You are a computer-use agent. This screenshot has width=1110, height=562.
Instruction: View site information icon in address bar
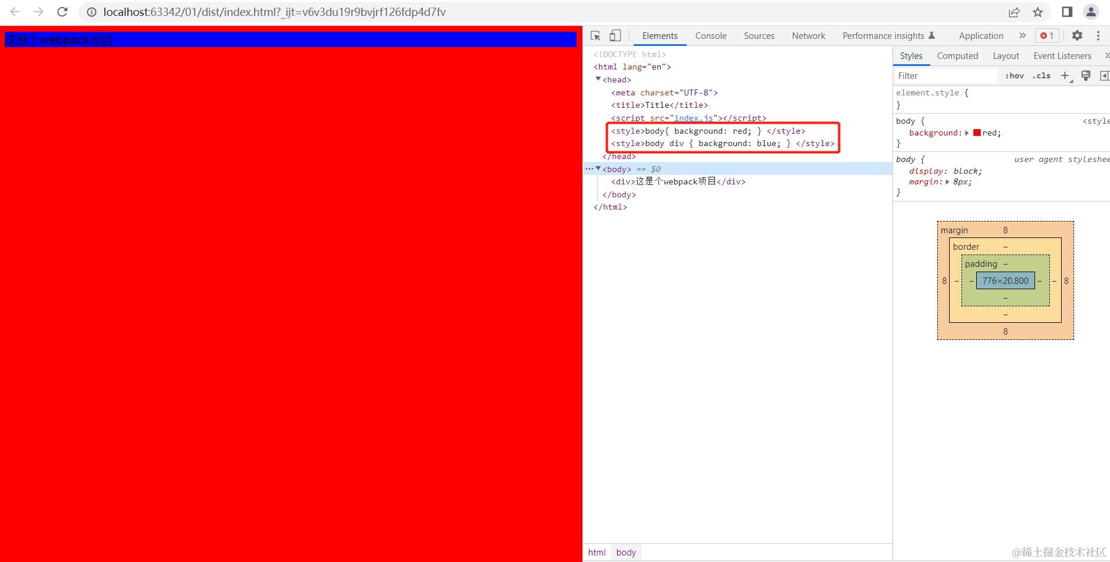(x=91, y=12)
